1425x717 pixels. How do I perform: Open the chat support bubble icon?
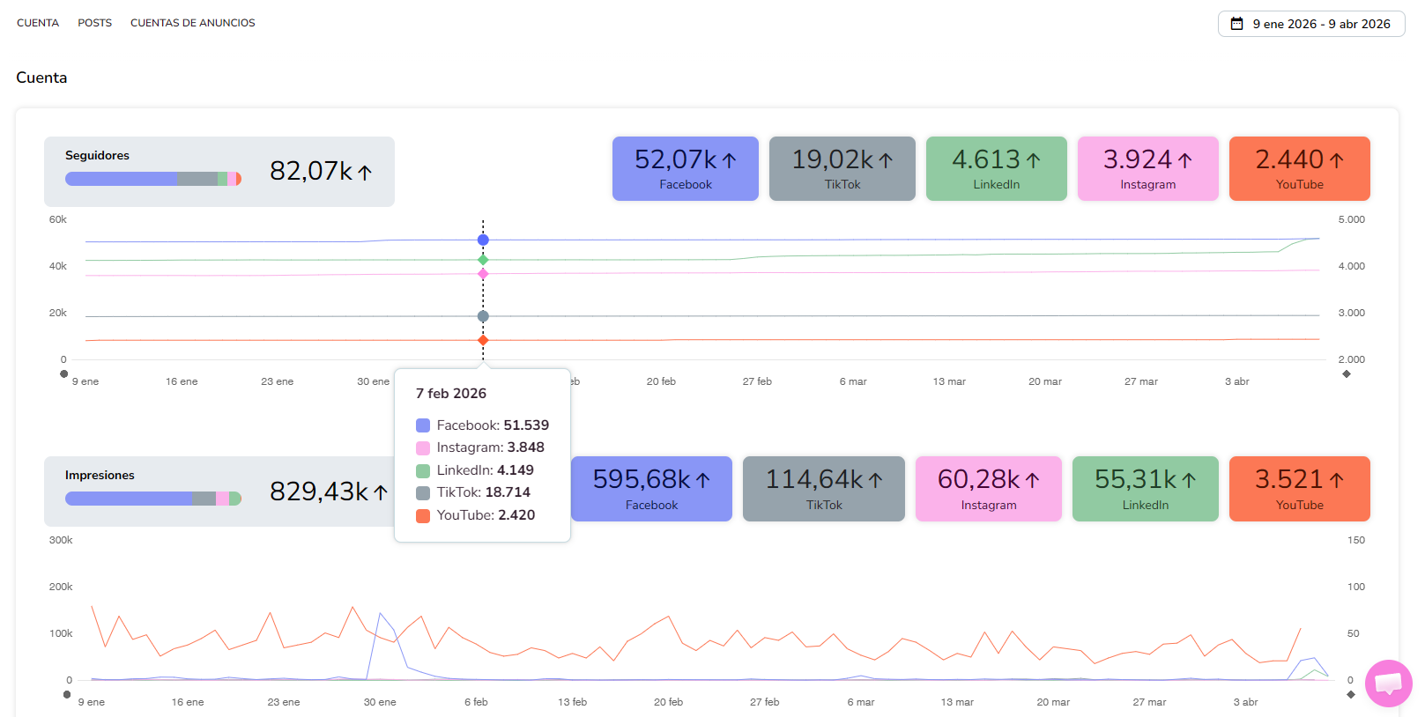1388,683
